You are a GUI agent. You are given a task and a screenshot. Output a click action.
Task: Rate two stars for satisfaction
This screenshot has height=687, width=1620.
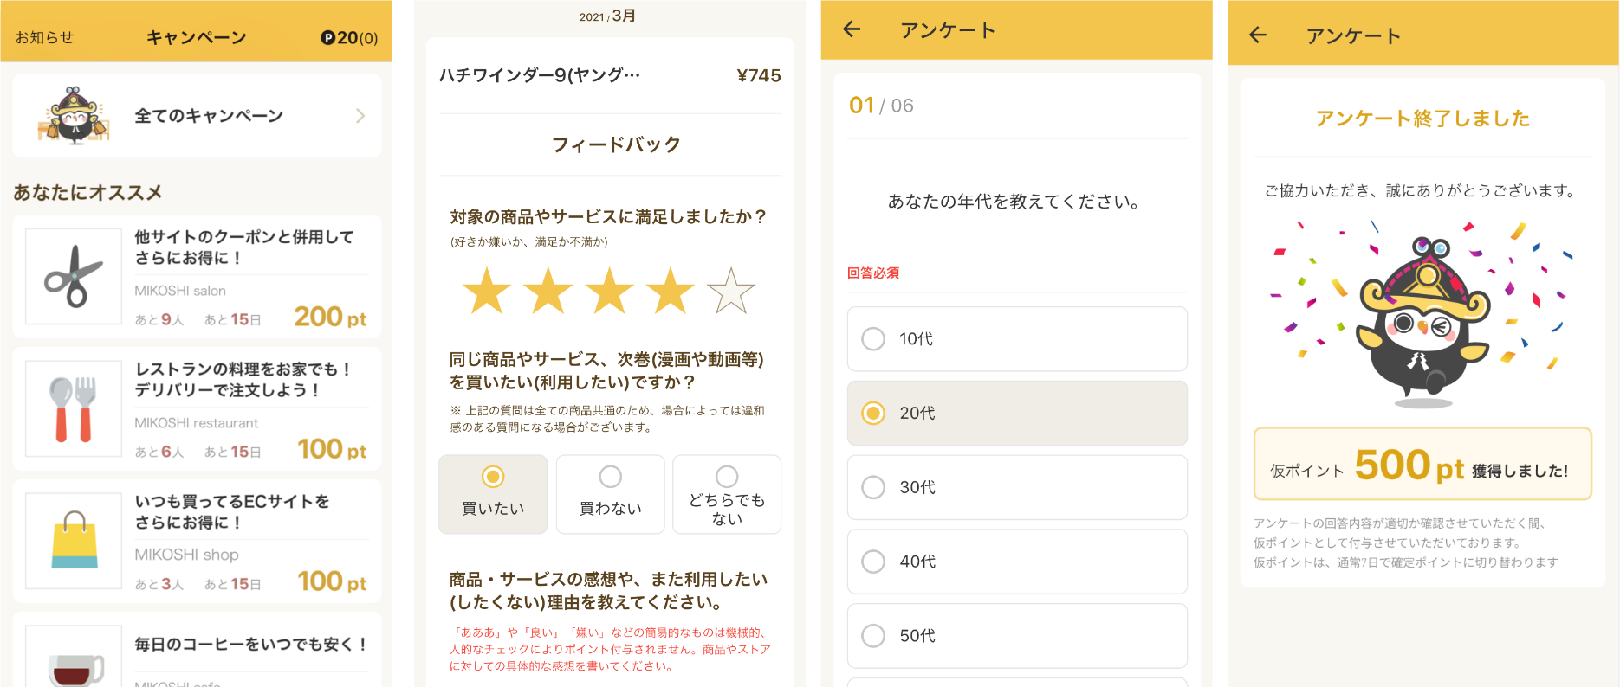[x=548, y=291]
